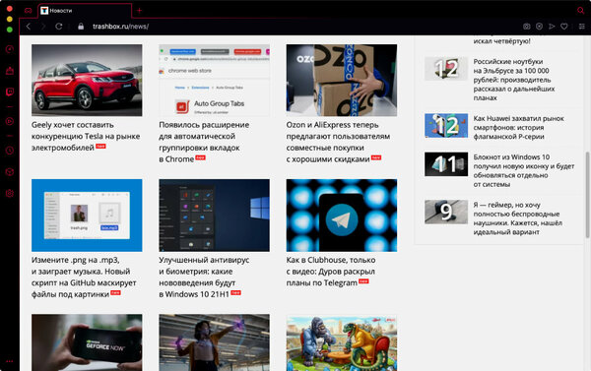The image size is (591, 371).
Task: Expand sidebar options with three dots
Action: pyautogui.click(x=10, y=361)
